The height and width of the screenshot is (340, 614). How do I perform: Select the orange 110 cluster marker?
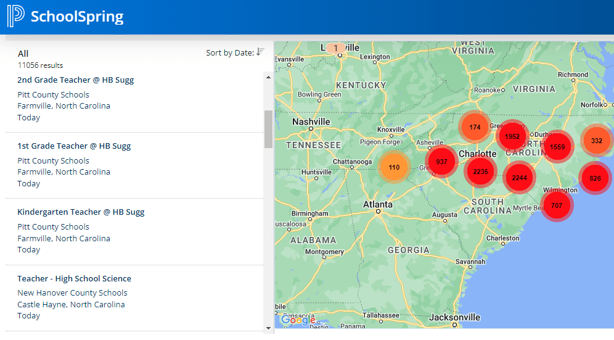coord(394,167)
